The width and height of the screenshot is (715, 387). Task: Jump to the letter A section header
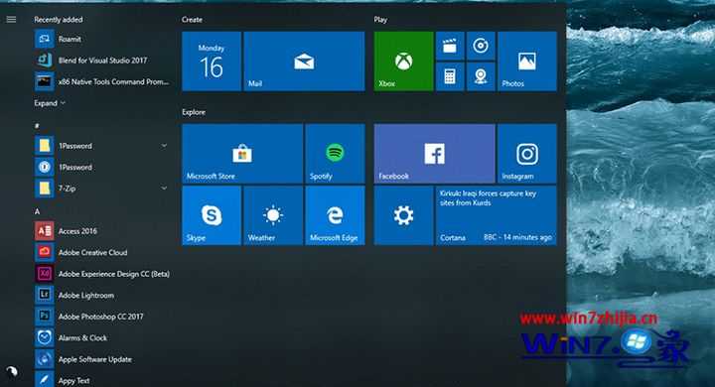pos(37,211)
